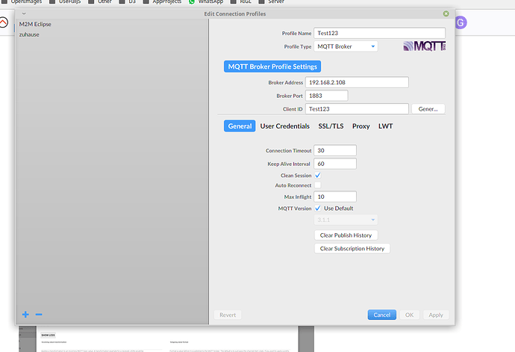This screenshot has width=515, height=352.
Task: Add a new connection profile with plus icon
Action: click(x=25, y=315)
